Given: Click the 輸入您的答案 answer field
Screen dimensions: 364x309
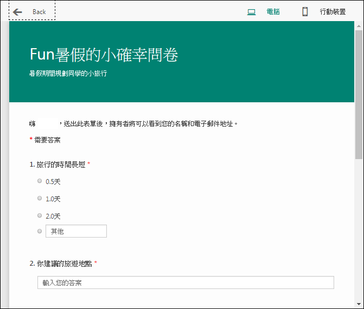Looking at the screenshot, I should [x=186, y=282].
